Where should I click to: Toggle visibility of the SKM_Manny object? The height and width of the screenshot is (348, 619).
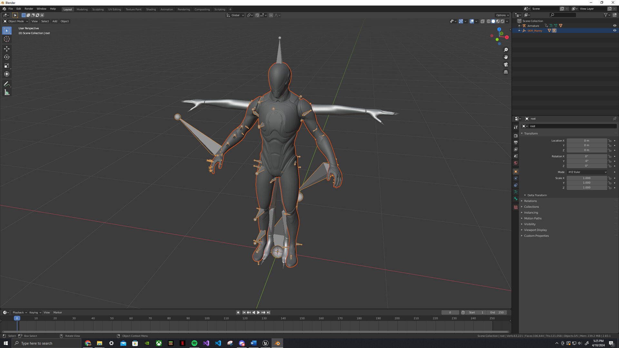pyautogui.click(x=614, y=31)
